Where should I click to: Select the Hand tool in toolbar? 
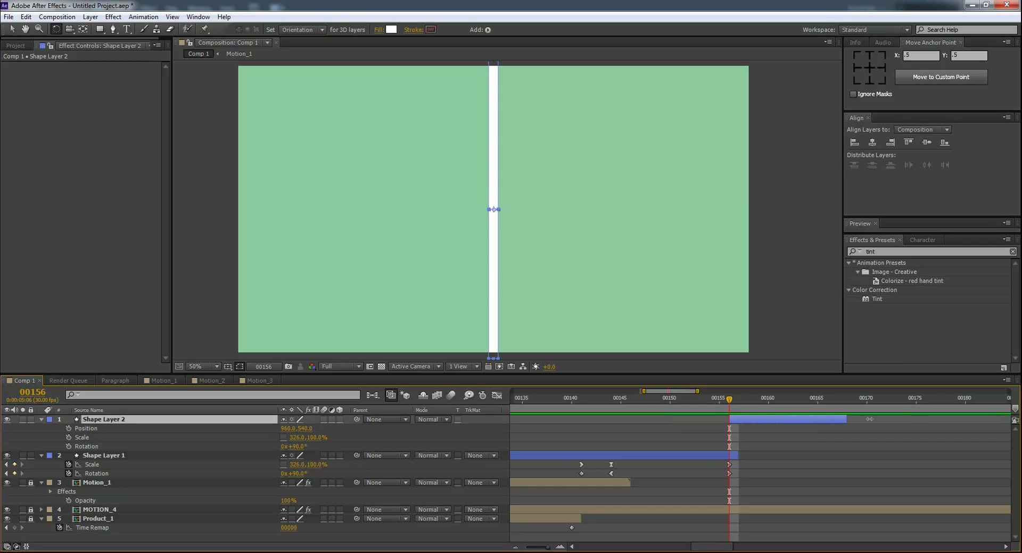(x=25, y=29)
